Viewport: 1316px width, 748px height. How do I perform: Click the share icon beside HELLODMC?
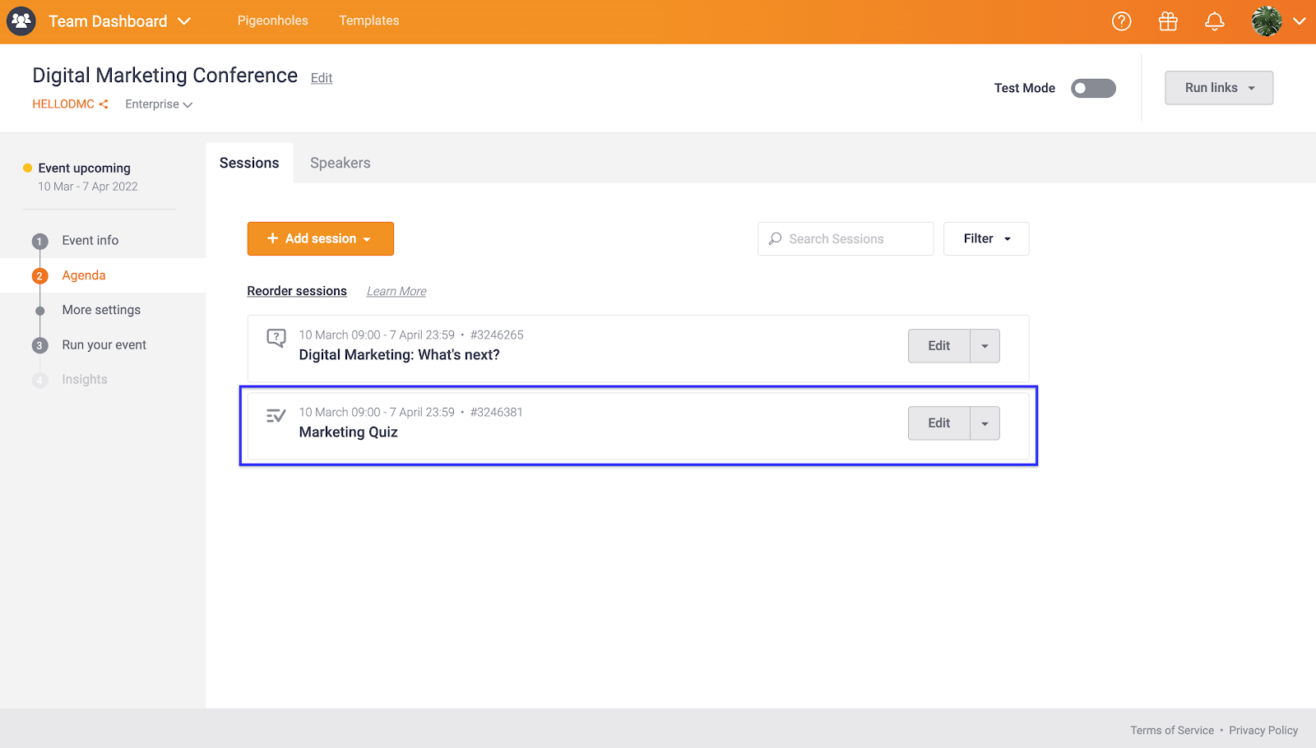(104, 104)
